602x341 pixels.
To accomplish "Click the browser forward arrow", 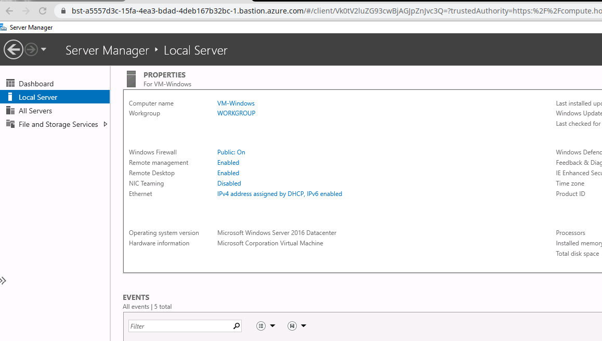I will 25,11.
